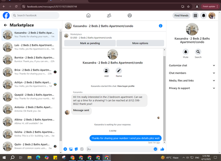
Task: Open more actions plus icon in composer
Action: (65, 149)
